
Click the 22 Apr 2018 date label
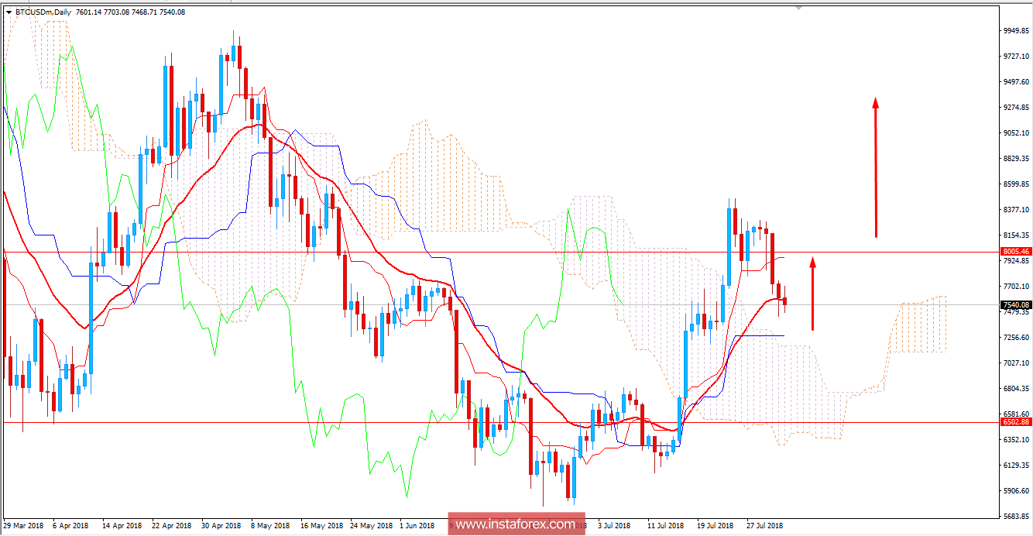172,525
